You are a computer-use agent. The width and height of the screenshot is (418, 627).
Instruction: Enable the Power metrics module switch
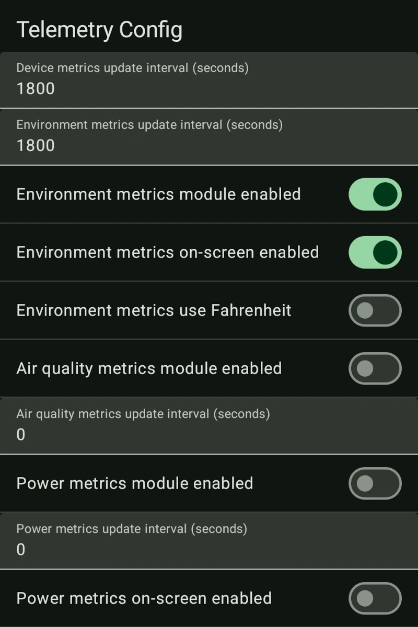coord(375,483)
